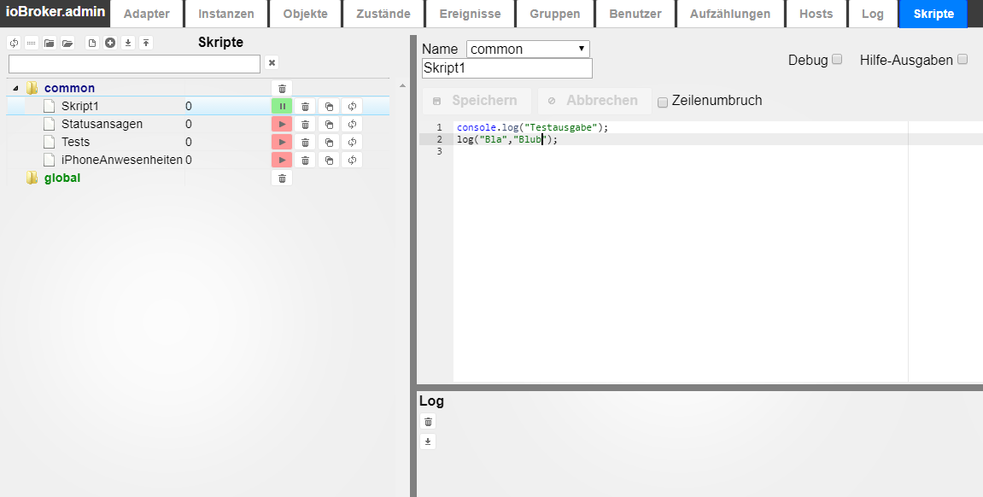Select the common folder in the tree
This screenshot has height=497, width=983.
tap(69, 88)
